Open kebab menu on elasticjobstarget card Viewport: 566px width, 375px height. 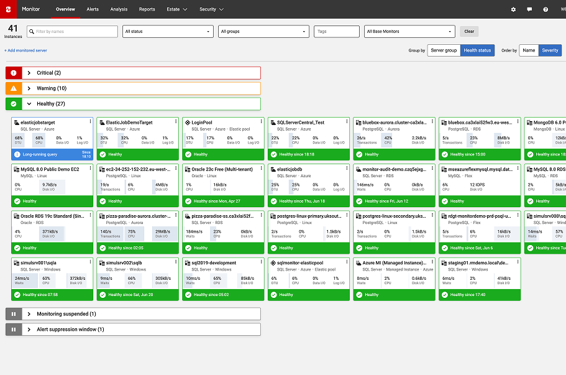(x=90, y=122)
